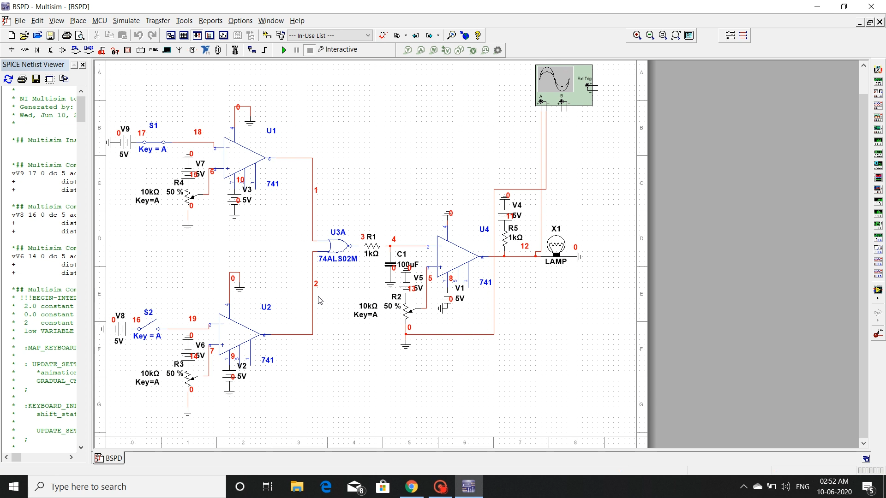Click the Place Diode component icon

(37, 50)
